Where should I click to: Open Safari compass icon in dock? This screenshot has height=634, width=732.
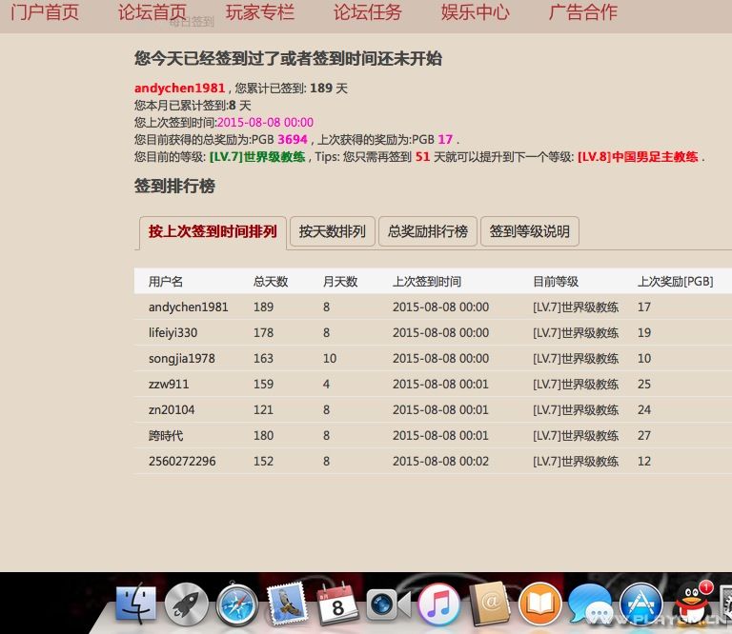coord(236,604)
